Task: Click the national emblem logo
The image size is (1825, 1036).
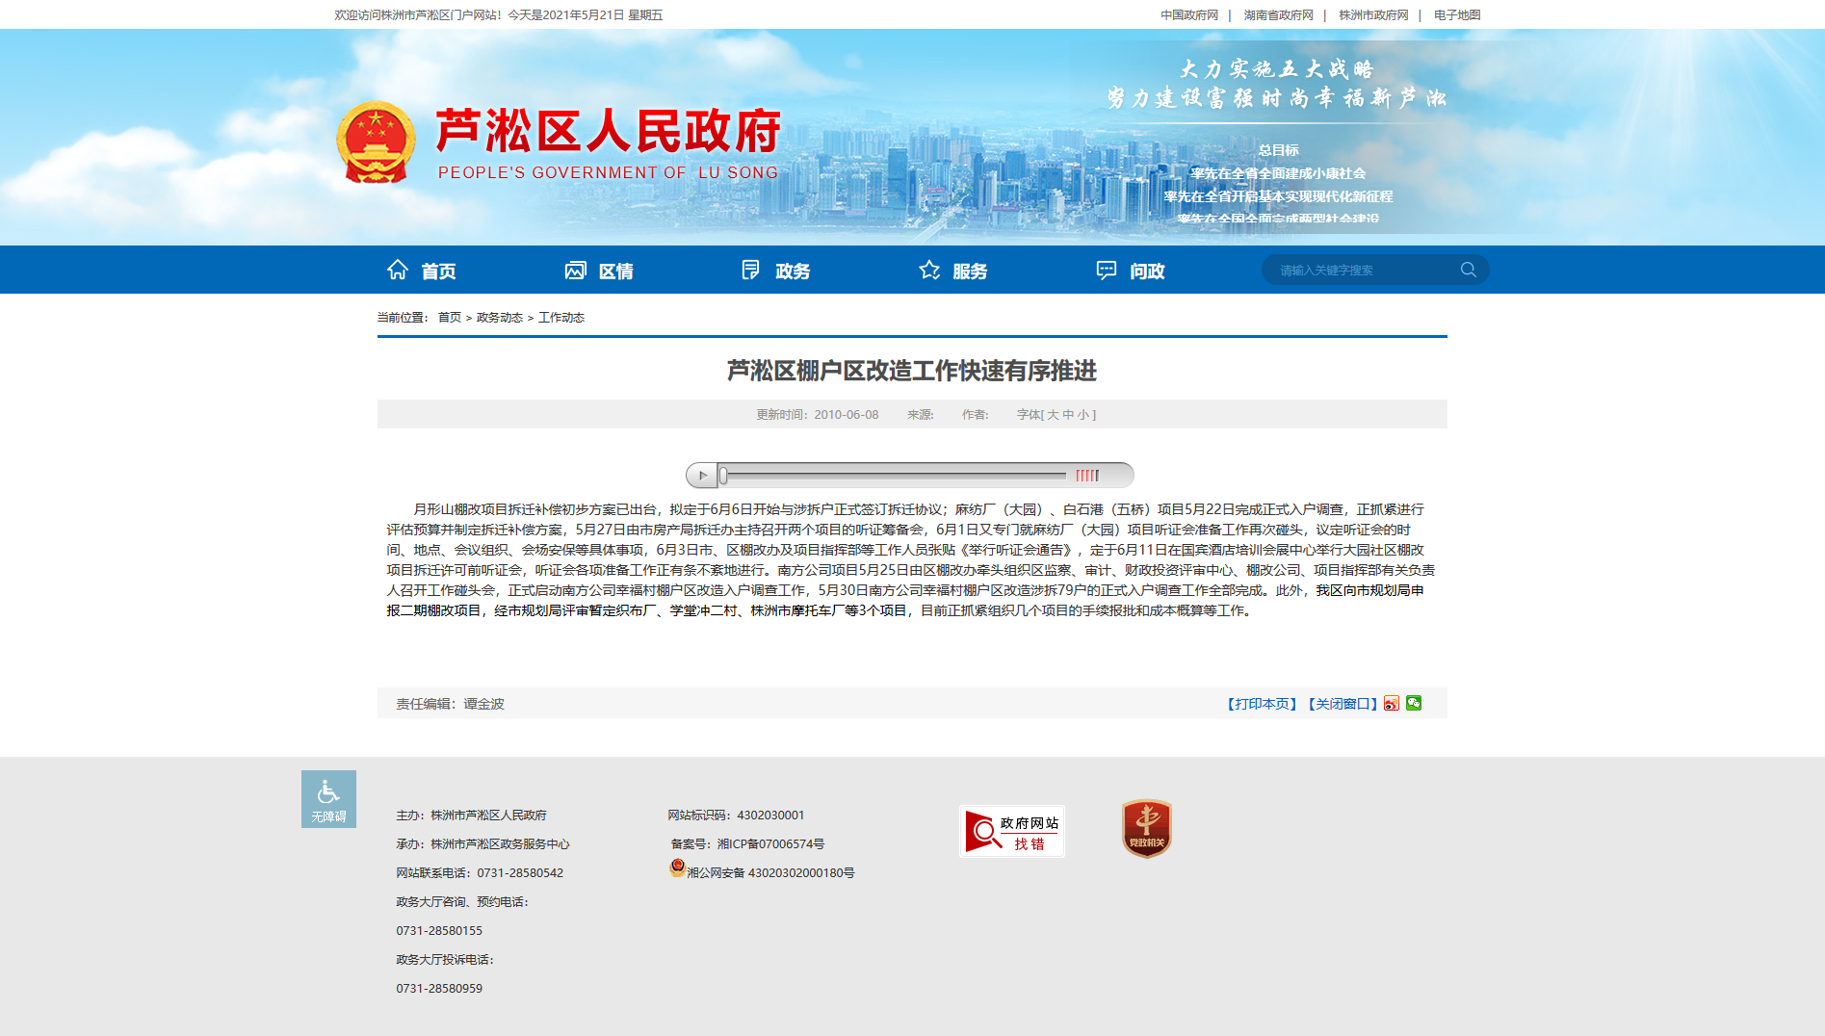Action: click(x=376, y=142)
